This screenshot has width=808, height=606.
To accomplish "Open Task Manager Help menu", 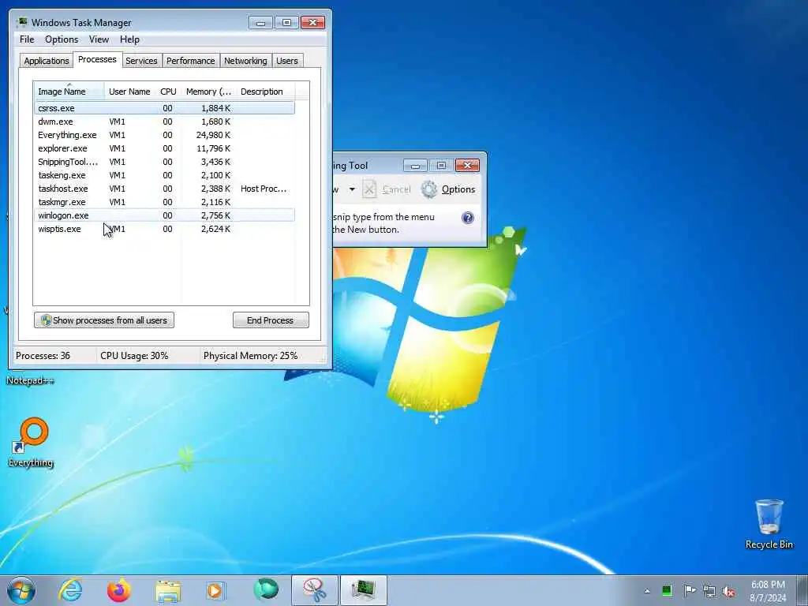I will tap(129, 39).
